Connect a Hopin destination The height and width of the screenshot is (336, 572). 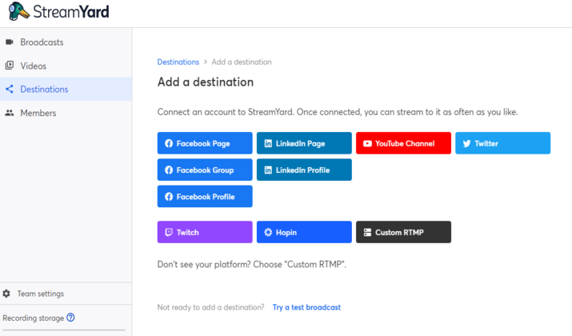[304, 232]
